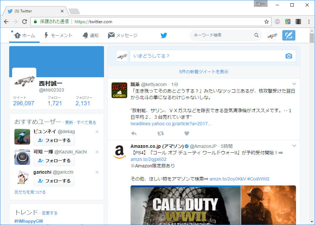The height and width of the screenshot is (225, 315).
Task: Open the amzn.to/2oy0KkV link
Action: click(228, 179)
